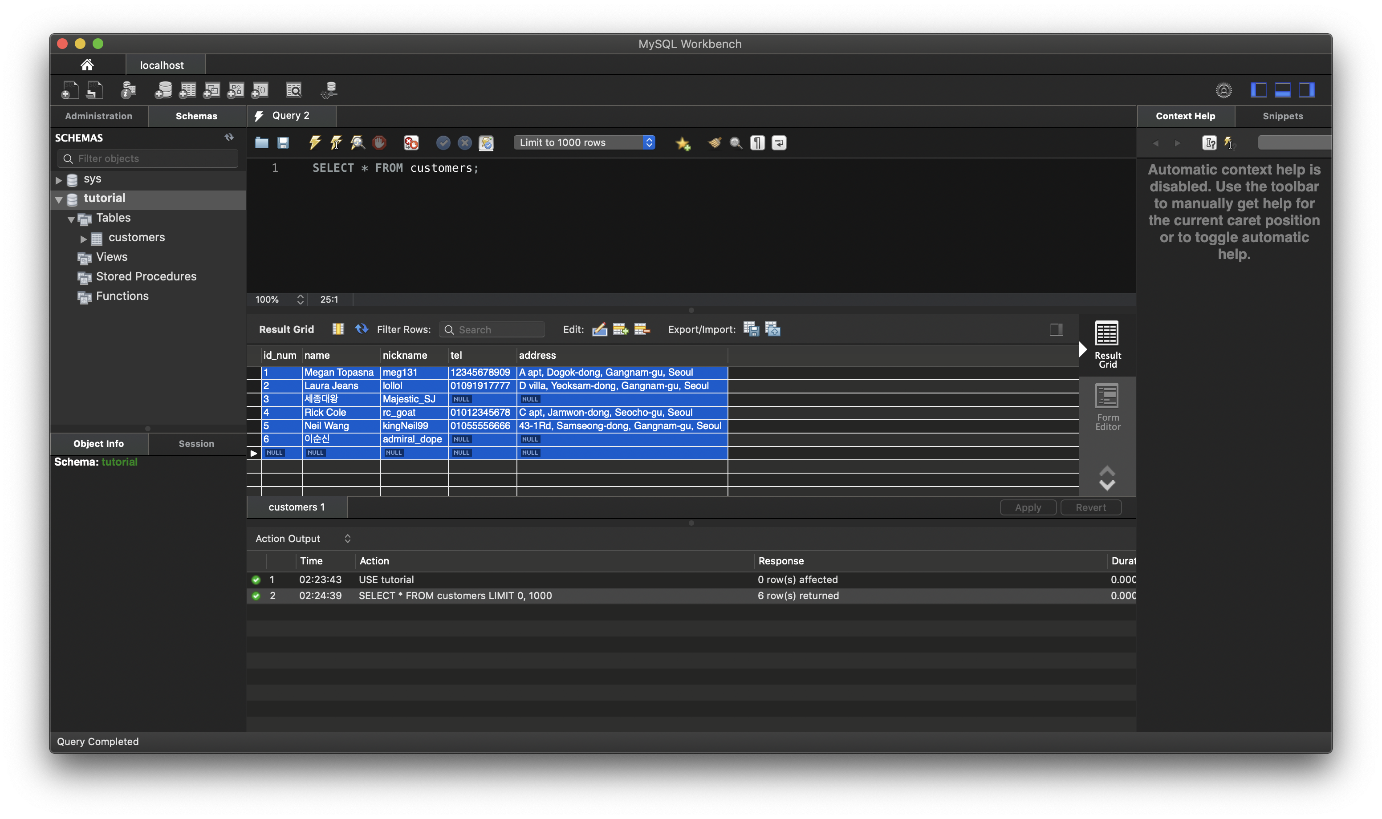Toggle the left sidebar panel visibility
The width and height of the screenshot is (1382, 819).
point(1258,90)
